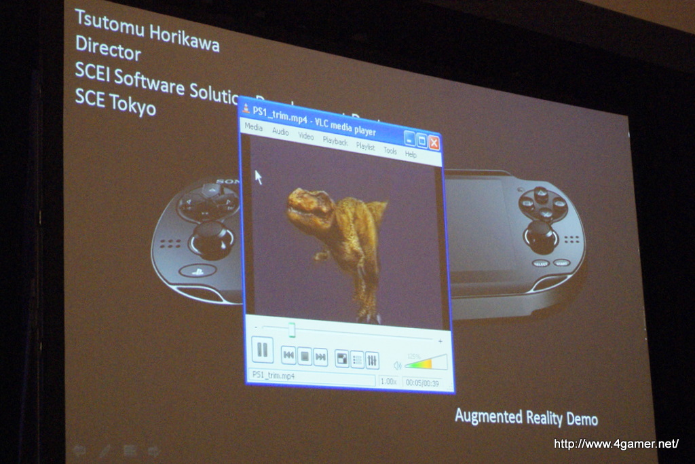Open the slideshow menu icon
Viewport: 695px width, 464px height.
(x=130, y=451)
